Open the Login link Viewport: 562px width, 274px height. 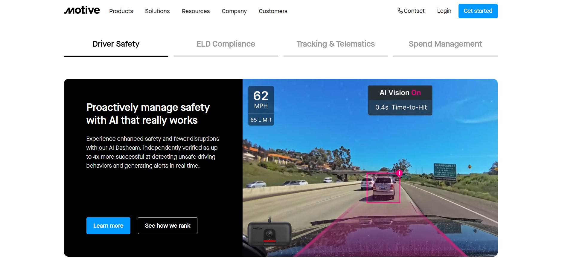444,11
